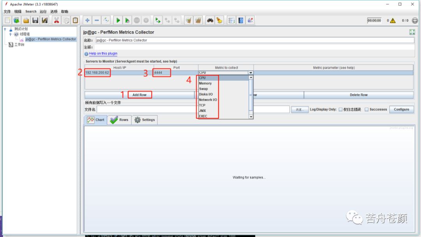Choose Memory from the metric list
This screenshot has width=421, height=237.
tap(224, 83)
